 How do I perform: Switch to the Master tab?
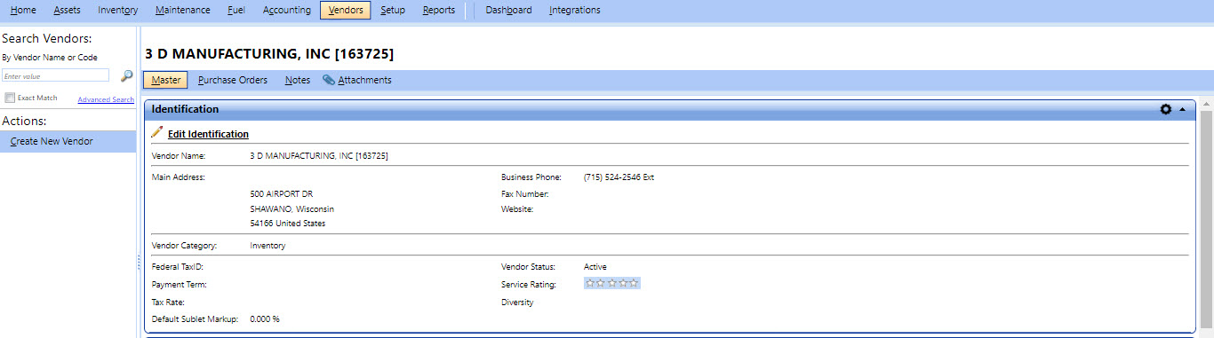pyautogui.click(x=165, y=80)
